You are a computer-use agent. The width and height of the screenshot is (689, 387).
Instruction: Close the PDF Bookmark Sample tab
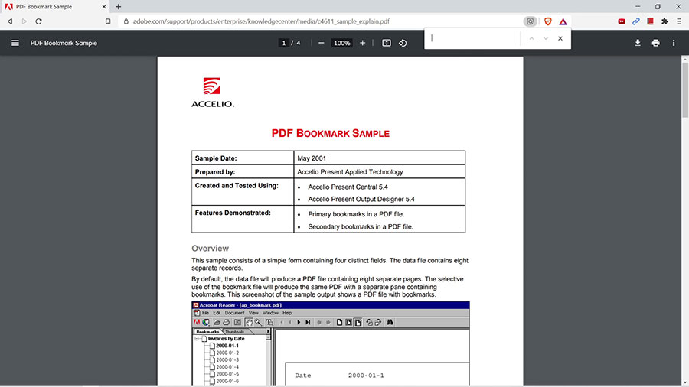click(x=104, y=7)
